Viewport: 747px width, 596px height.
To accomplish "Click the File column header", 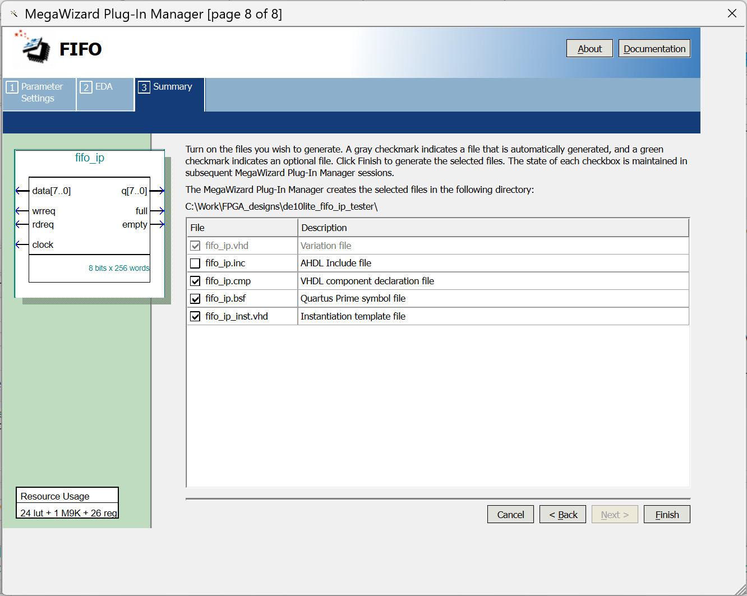I will tap(242, 228).
